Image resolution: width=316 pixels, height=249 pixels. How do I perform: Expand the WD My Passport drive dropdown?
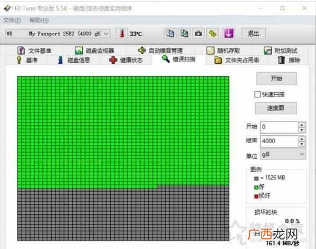point(58,34)
